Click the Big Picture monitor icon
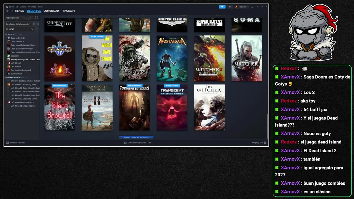This screenshot has width=354, height=199. 252,7
